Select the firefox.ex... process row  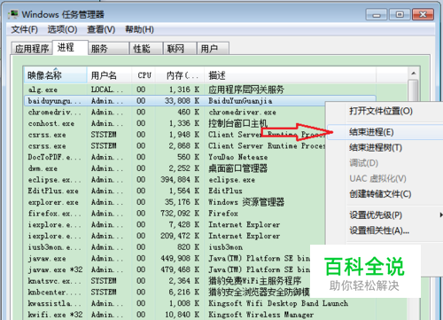pyautogui.click(x=175, y=213)
